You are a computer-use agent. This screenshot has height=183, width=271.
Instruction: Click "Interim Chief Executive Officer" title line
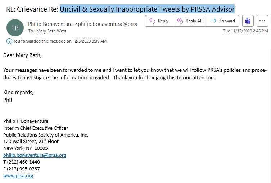coord(36,128)
